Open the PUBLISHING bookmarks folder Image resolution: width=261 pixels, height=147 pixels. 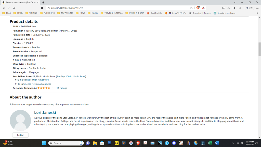[x=47, y=13]
